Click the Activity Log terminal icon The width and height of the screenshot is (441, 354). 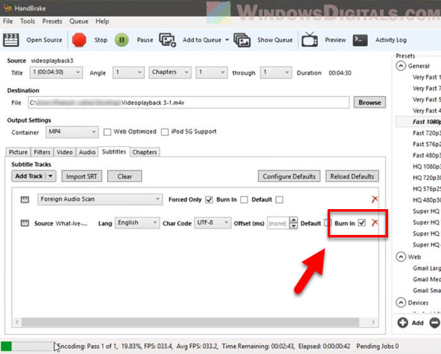(x=360, y=40)
